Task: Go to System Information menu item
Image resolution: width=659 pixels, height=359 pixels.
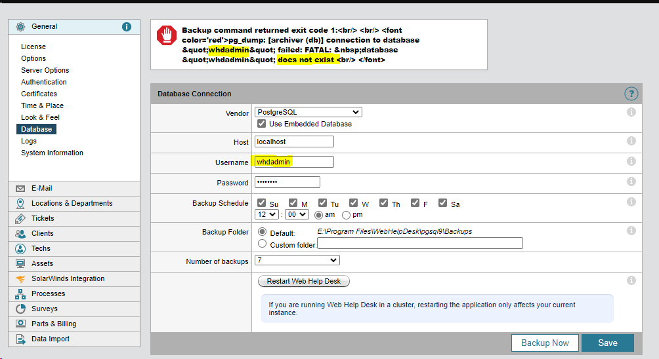Action: pyautogui.click(x=52, y=153)
